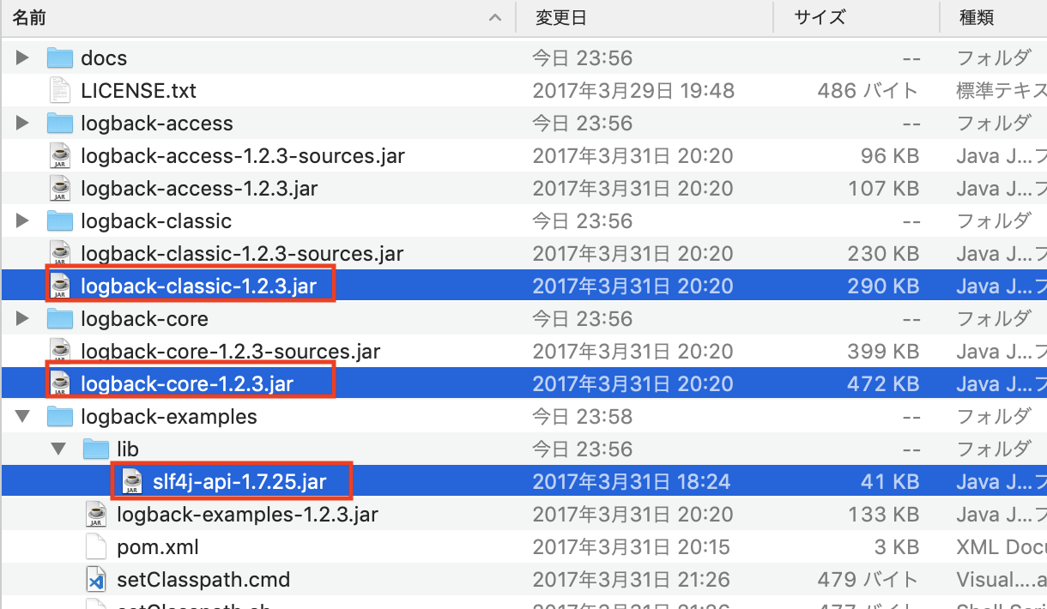Click the 今日 23:58 modified date

(x=582, y=417)
